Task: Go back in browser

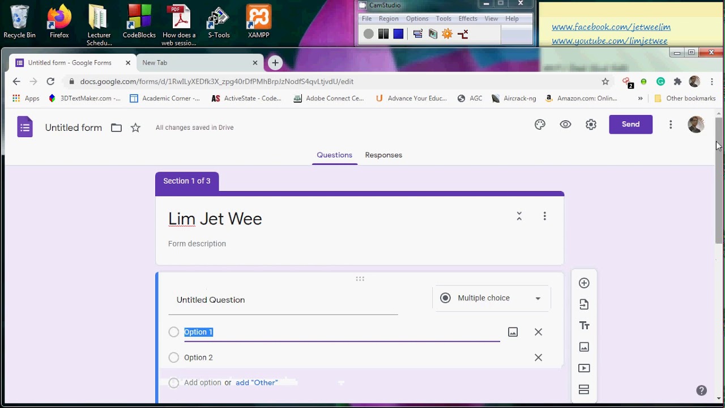Action: tap(16, 82)
